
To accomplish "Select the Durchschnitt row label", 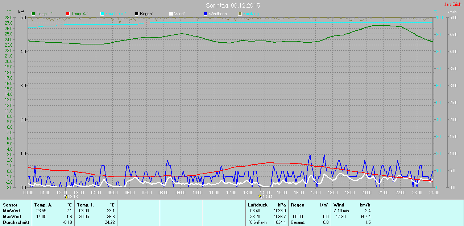I will click(x=16, y=222).
